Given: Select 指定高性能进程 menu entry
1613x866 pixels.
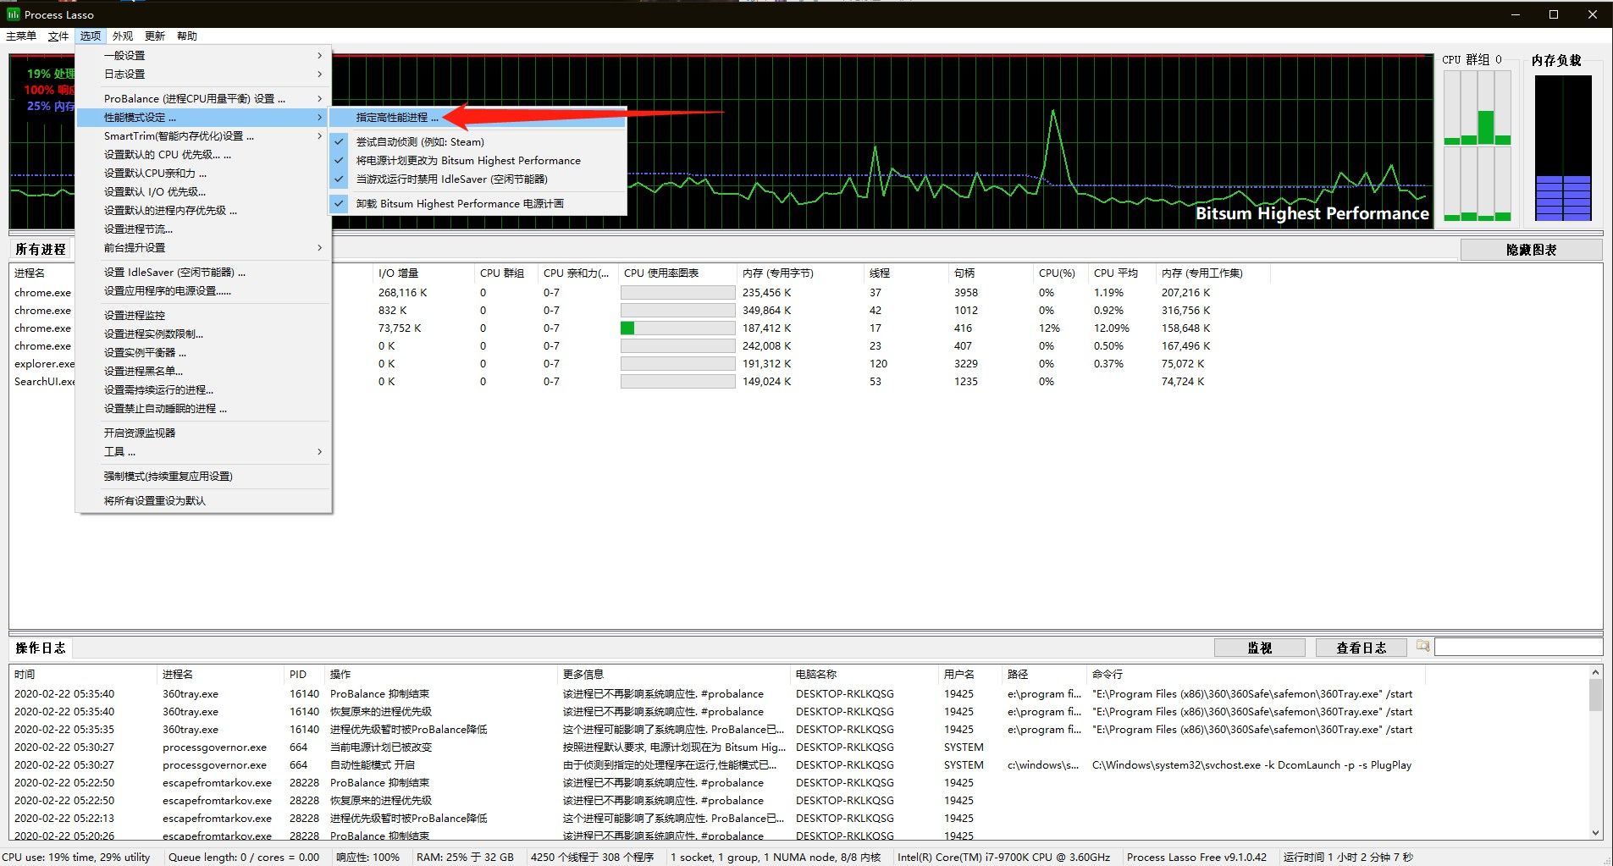Looking at the screenshot, I should (478, 118).
